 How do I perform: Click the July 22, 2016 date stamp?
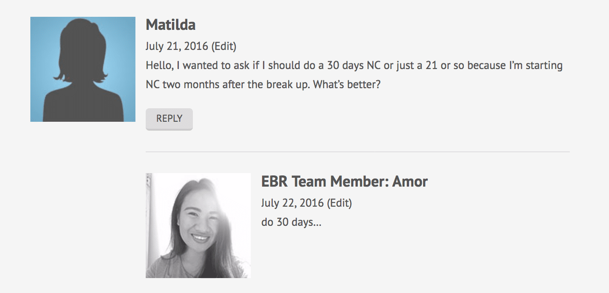click(292, 203)
